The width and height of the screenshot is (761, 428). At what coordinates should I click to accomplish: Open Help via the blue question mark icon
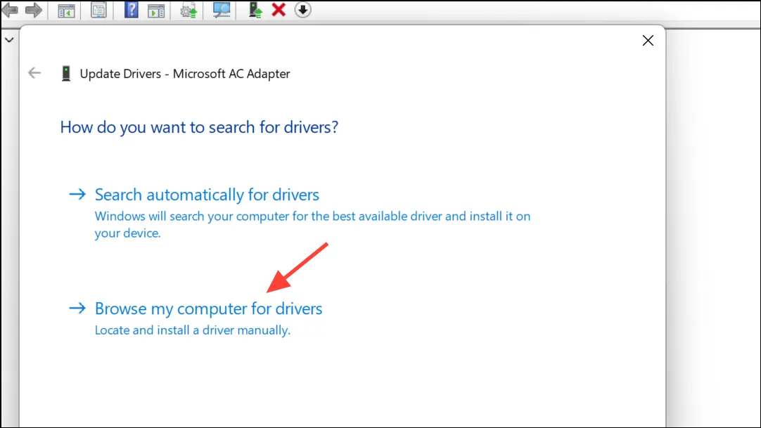[131, 10]
